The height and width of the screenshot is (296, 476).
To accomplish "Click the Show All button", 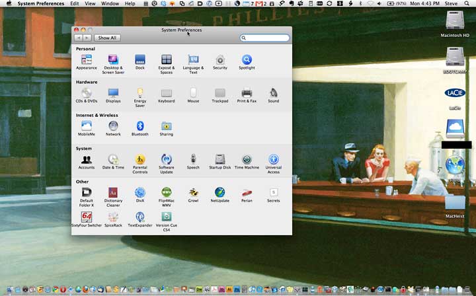I will coord(107,38).
